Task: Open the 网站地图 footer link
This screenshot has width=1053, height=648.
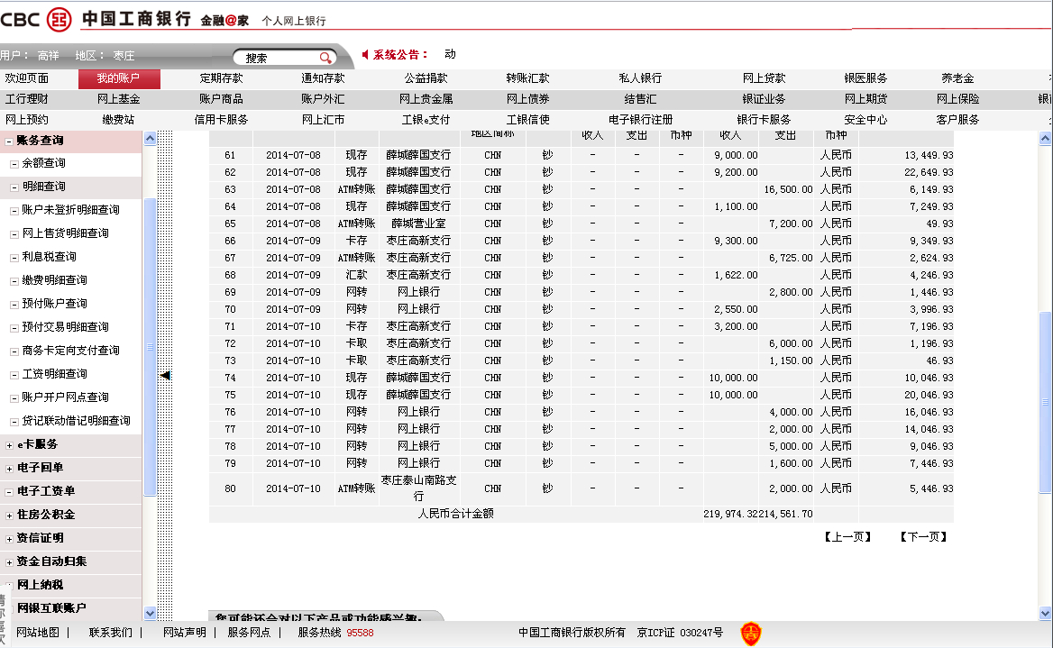Action: click(x=38, y=633)
